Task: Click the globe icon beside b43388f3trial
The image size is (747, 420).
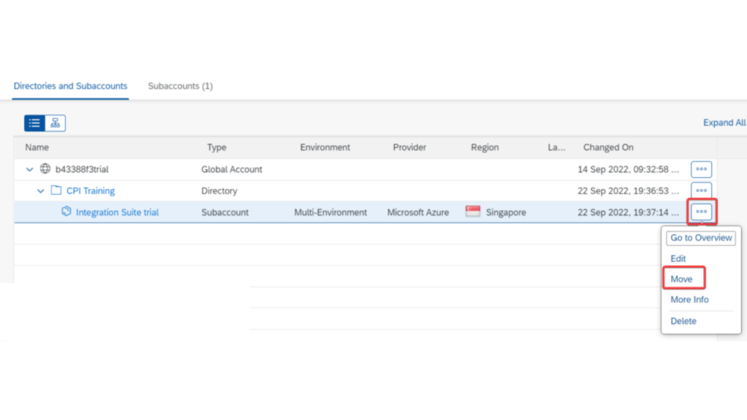Action: click(45, 169)
